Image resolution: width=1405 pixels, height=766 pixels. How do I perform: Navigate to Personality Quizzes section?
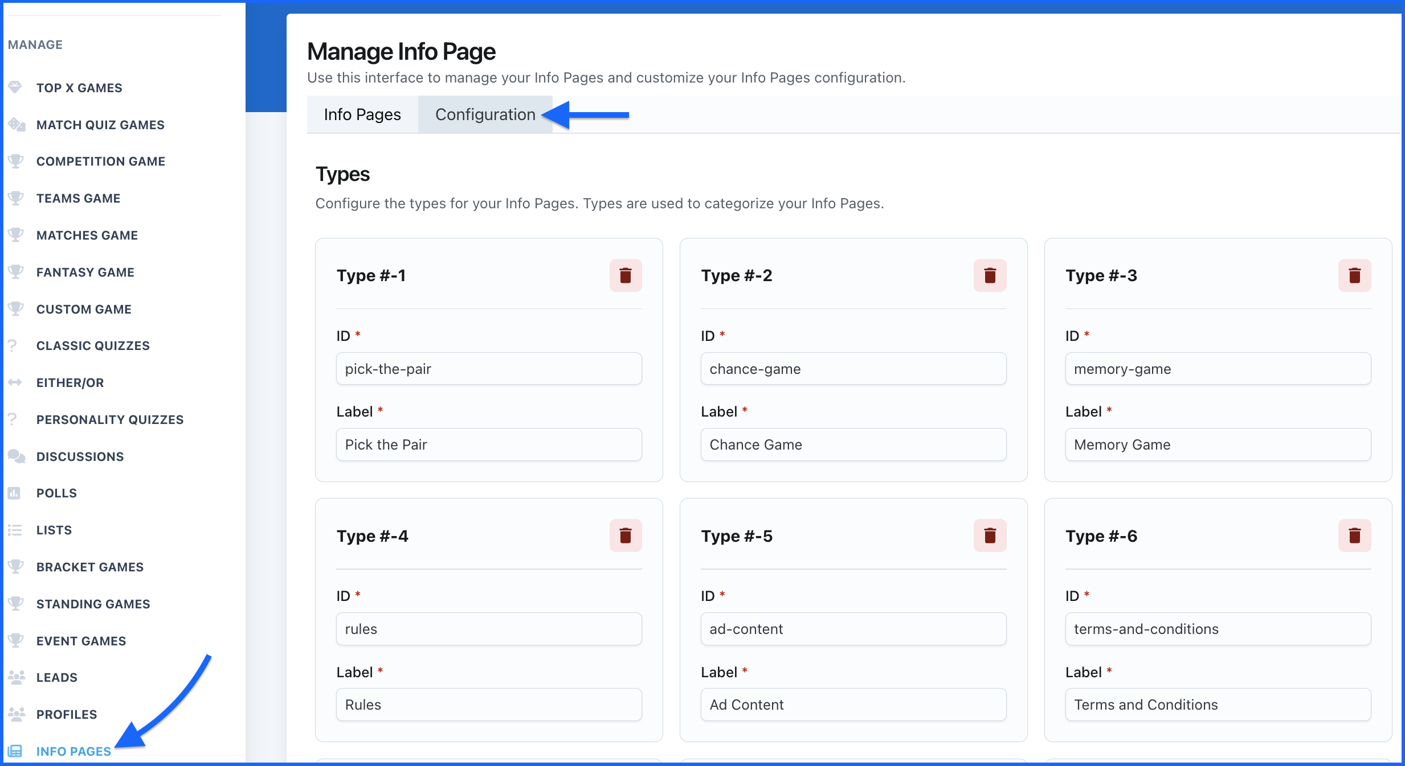(x=110, y=419)
